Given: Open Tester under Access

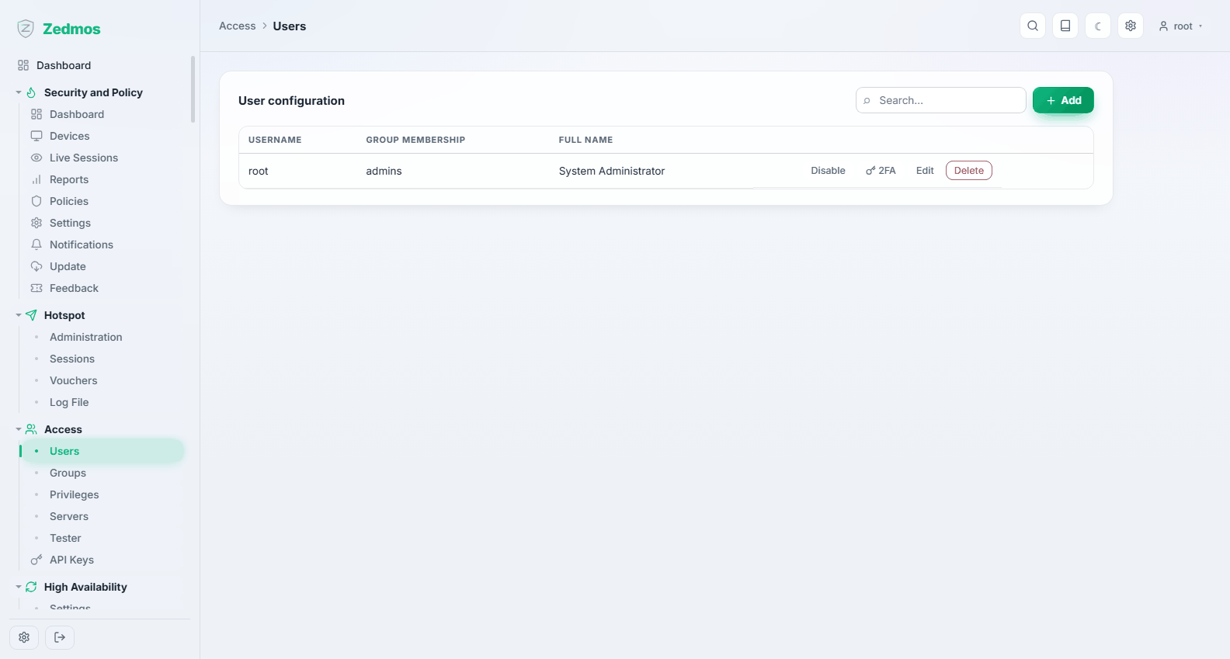Looking at the screenshot, I should pyautogui.click(x=64, y=538).
